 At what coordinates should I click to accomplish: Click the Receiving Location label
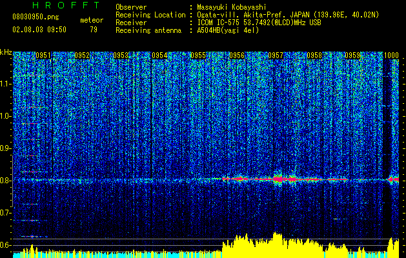[150, 15]
